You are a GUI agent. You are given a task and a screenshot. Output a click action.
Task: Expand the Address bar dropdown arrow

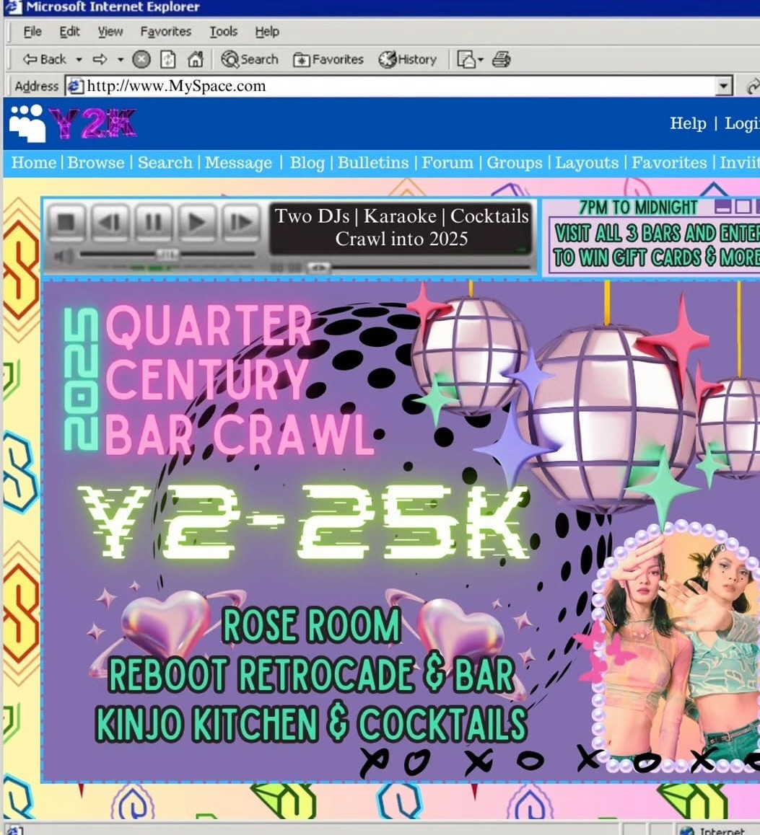pyautogui.click(x=724, y=87)
